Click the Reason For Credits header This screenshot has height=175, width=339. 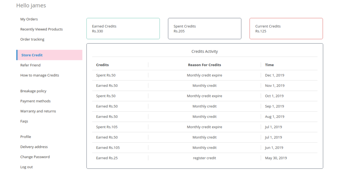(x=205, y=65)
